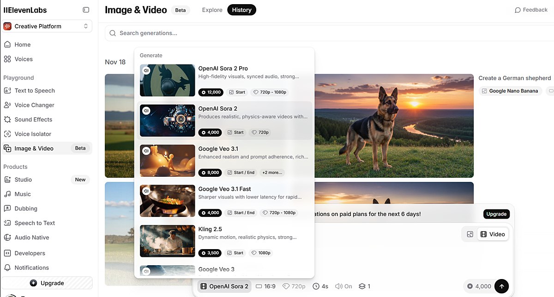
Task: Open the 16:9 aspect ratio selector
Action: (265, 286)
